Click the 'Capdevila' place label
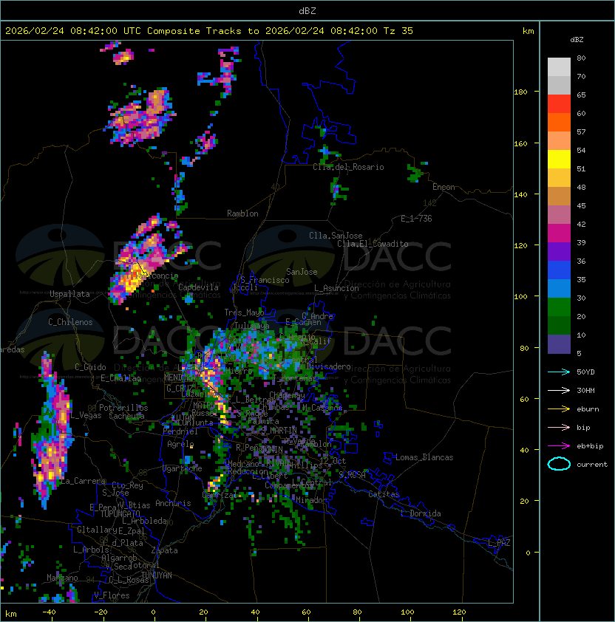 pos(199,287)
